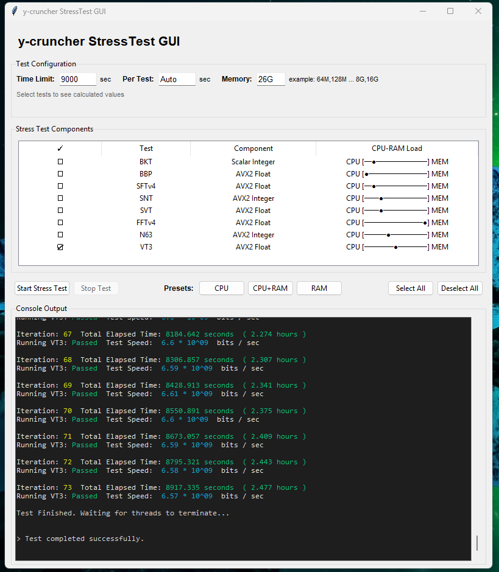Start the stress test
This screenshot has width=499, height=572.
pos(42,288)
